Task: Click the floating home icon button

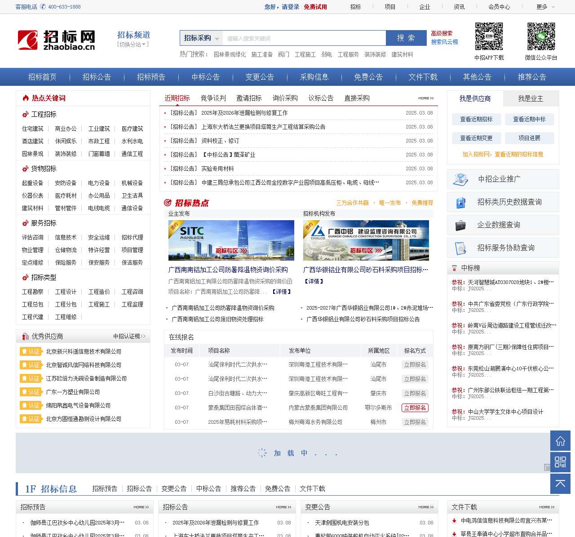Action: click(x=560, y=441)
